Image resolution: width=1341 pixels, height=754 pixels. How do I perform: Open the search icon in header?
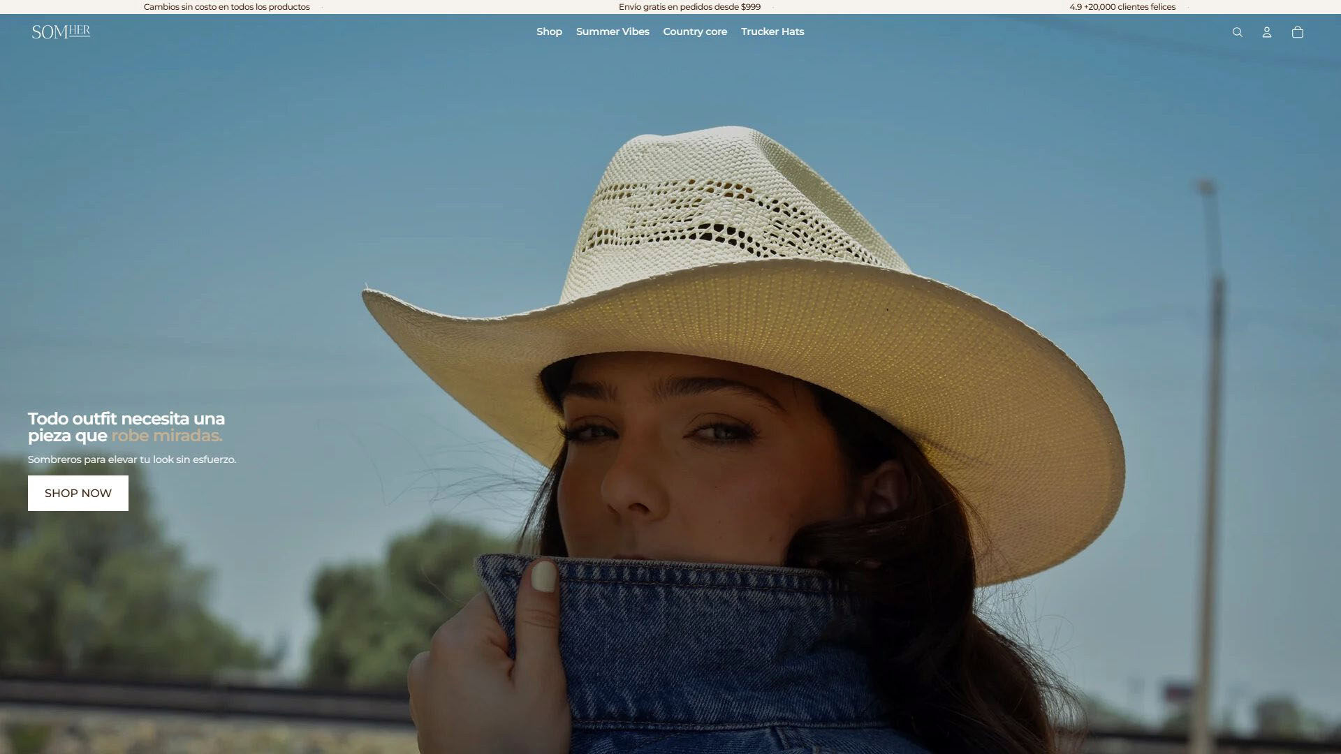tap(1237, 32)
